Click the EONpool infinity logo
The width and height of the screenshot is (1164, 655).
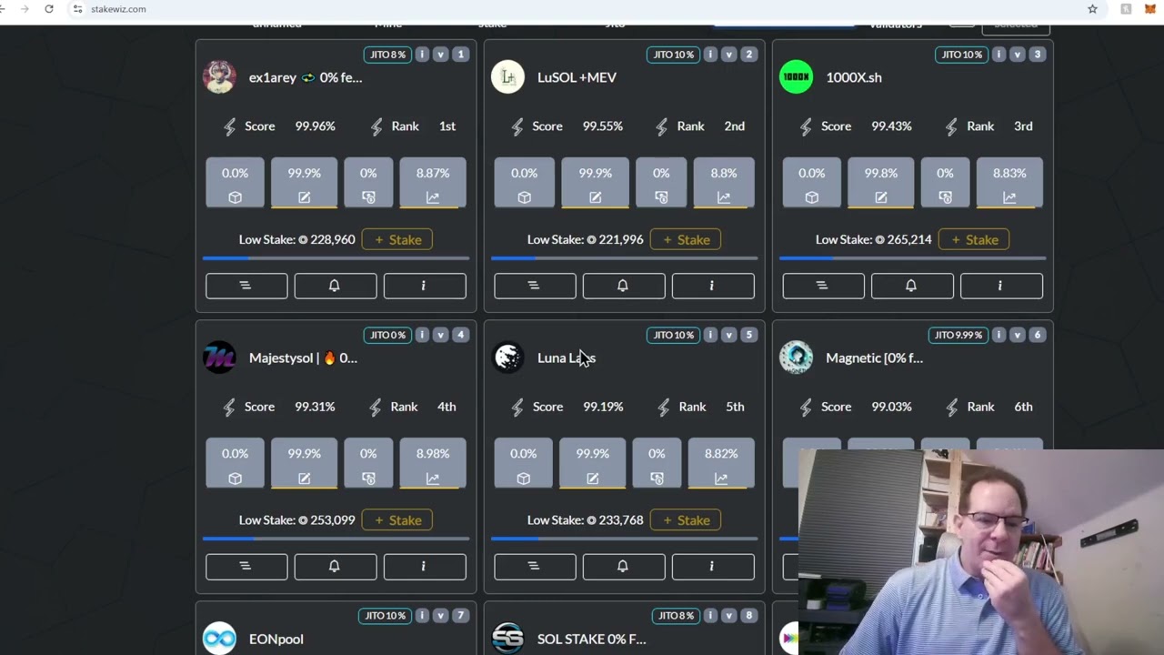[x=219, y=639]
